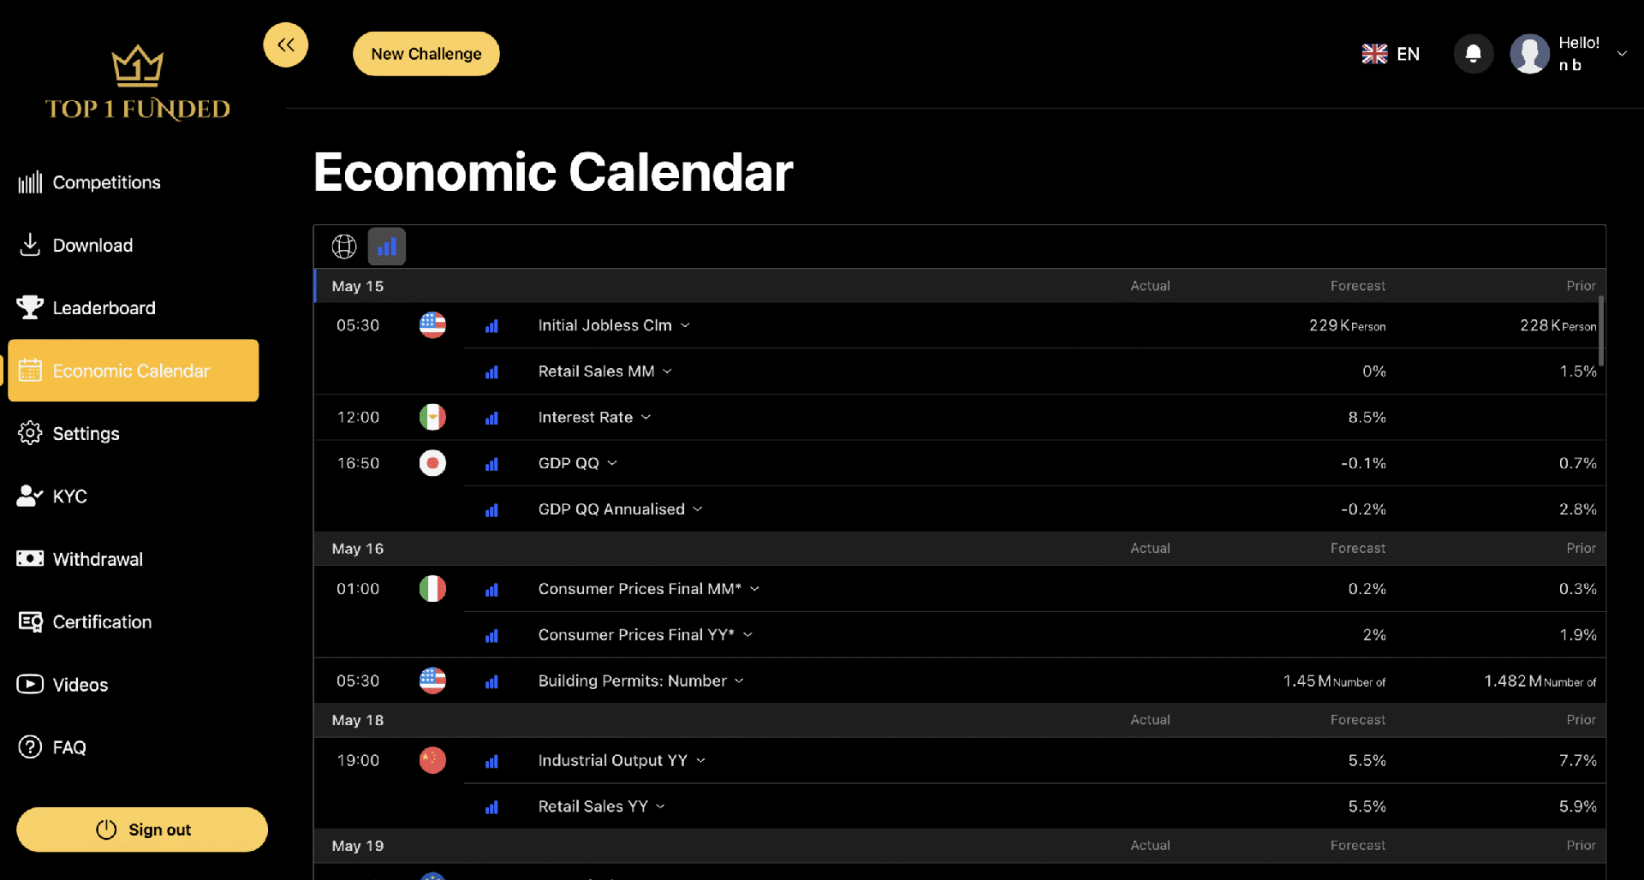This screenshot has width=1644, height=880.
Task: Click importance bars icon beside Interest Rate
Action: 491,418
